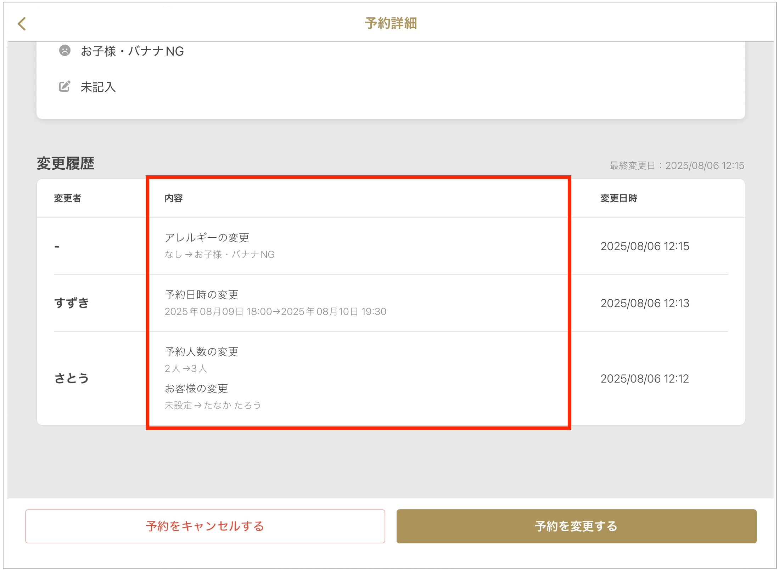Click the お客様の変更 entry
This screenshot has height=571, width=779.
pyautogui.click(x=196, y=389)
